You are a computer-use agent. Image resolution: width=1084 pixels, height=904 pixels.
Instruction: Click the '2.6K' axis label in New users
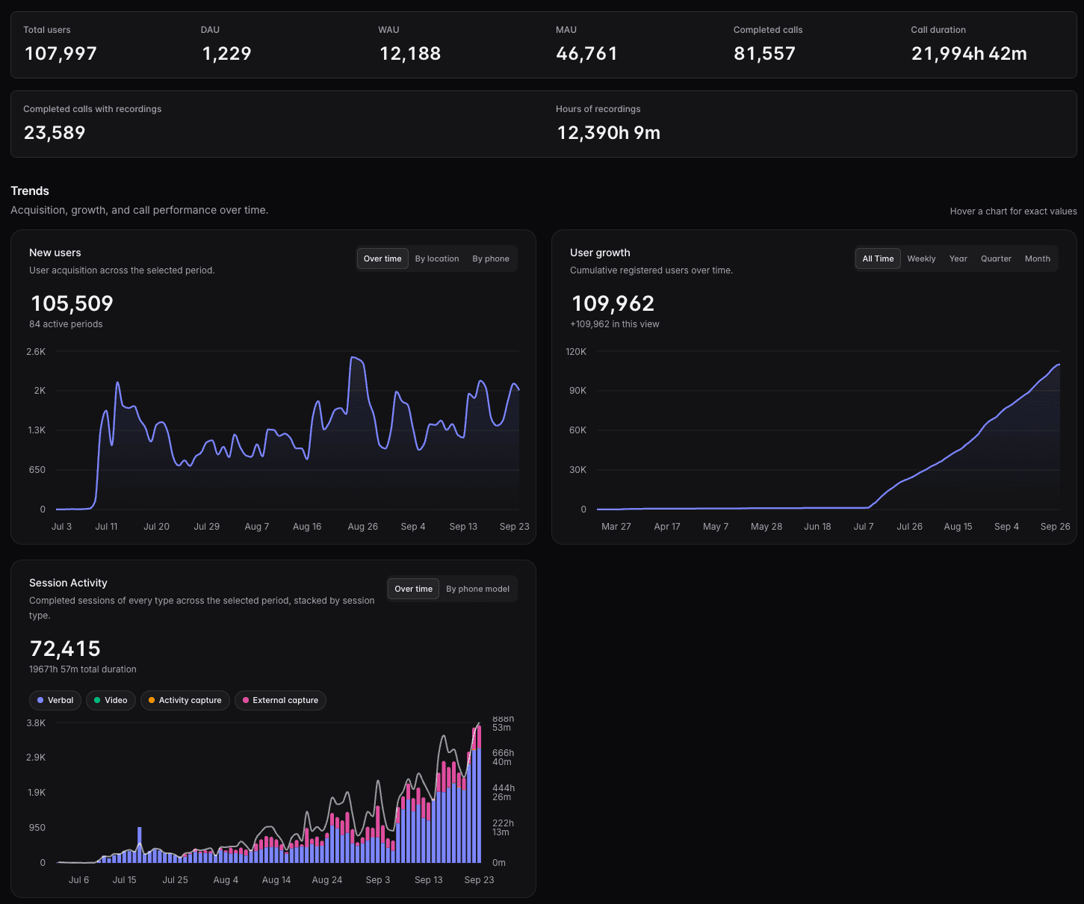pos(36,352)
